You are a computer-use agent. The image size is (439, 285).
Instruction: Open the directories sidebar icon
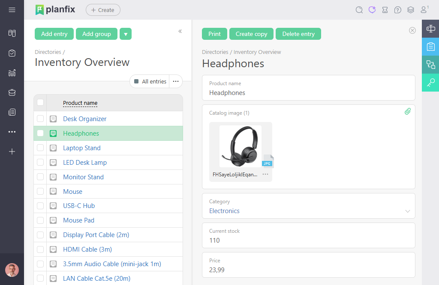point(12,112)
